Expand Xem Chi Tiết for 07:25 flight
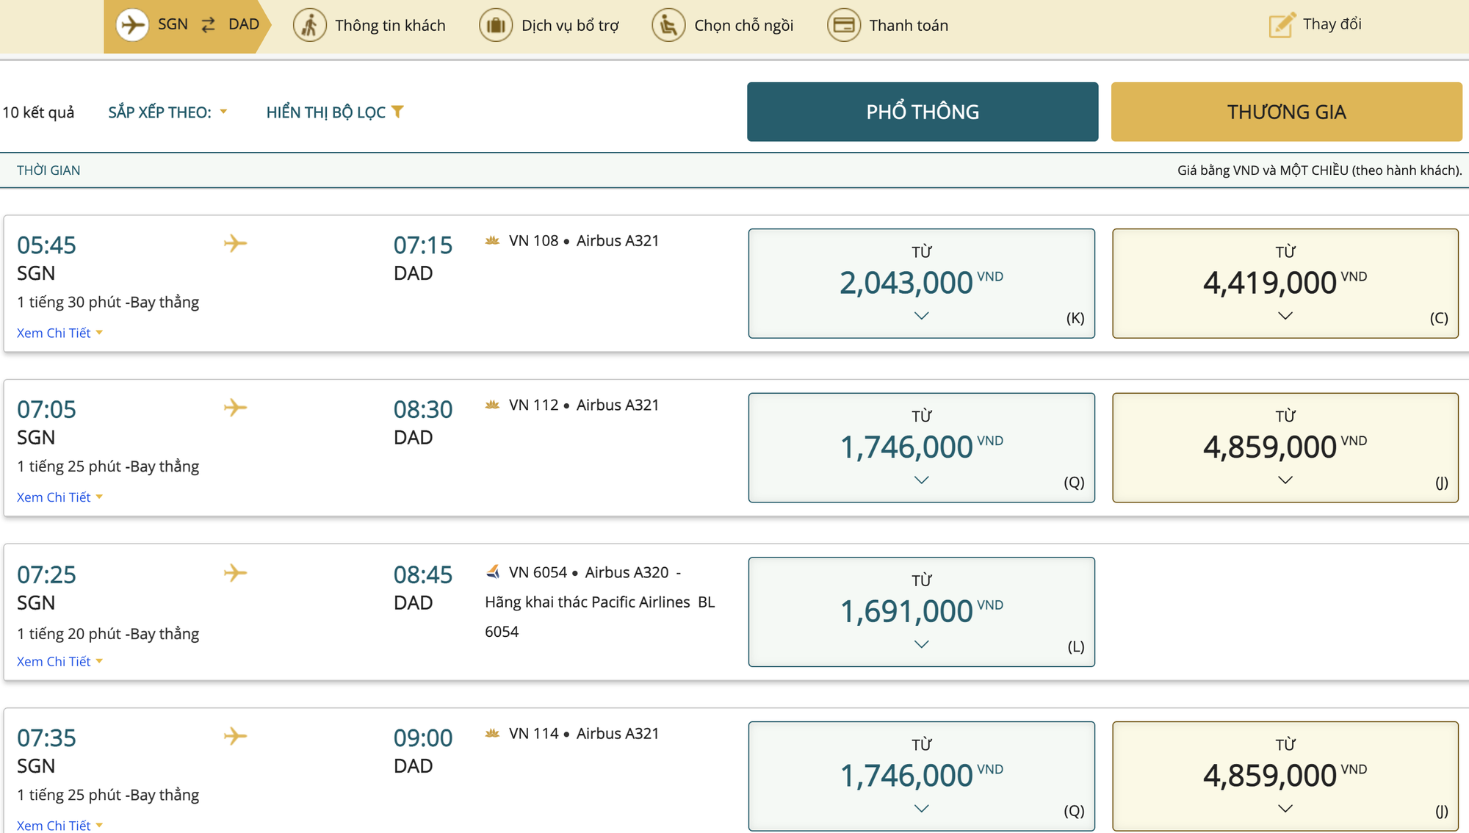 click(59, 662)
